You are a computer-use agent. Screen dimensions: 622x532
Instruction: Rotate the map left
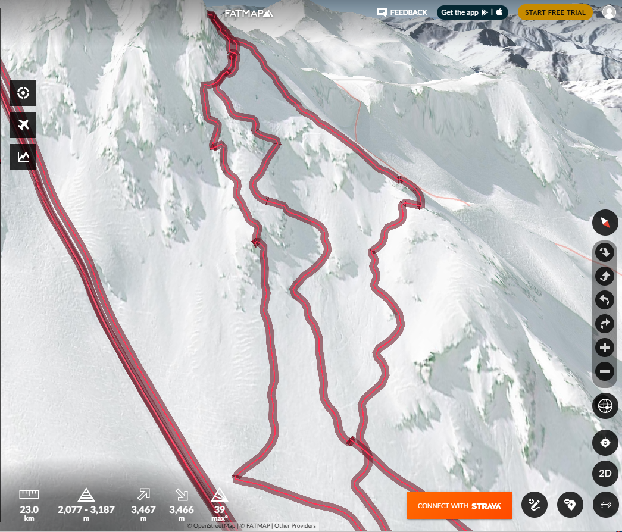tap(605, 300)
